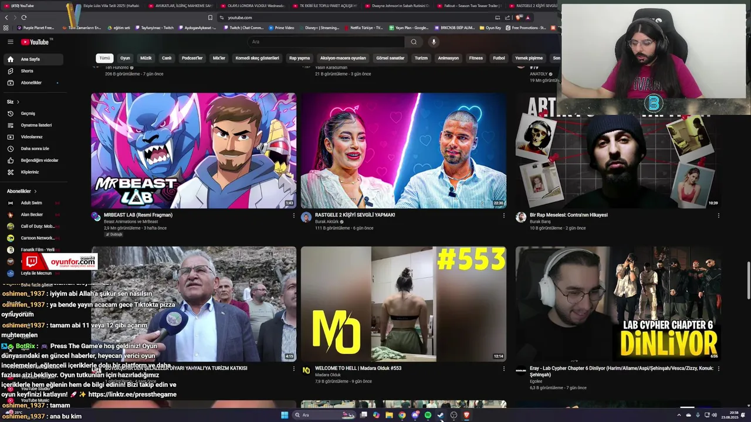Image resolution: width=751 pixels, height=422 pixels.
Task: Play the RASTGELE 2 KİŞİYİ SEVGİLİ thumbnail
Action: coord(404,151)
